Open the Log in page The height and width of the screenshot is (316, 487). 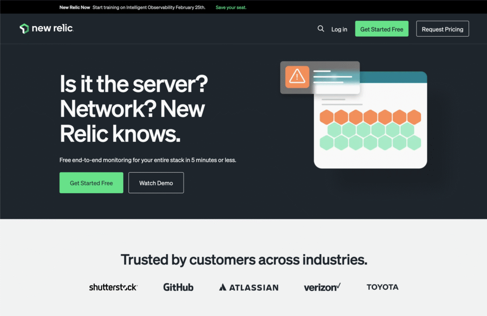pyautogui.click(x=339, y=29)
